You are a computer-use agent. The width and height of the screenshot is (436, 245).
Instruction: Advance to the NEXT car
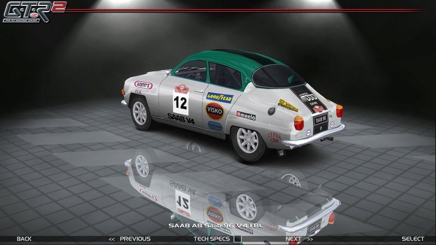pyautogui.click(x=293, y=239)
